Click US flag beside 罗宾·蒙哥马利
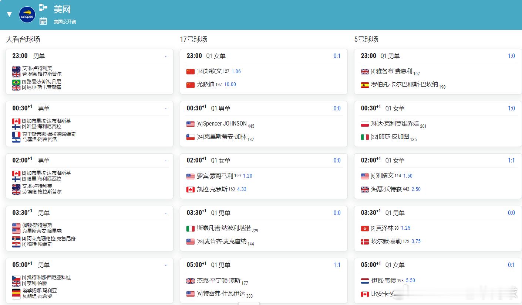The height and width of the screenshot is (305, 522). (191, 176)
